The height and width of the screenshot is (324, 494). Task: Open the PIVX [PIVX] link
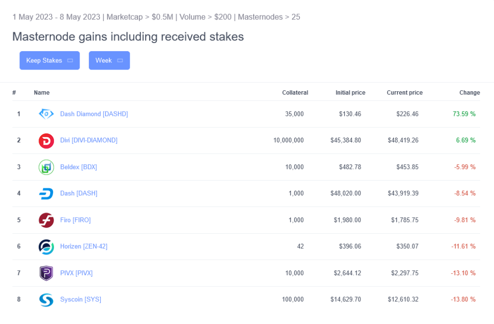click(76, 273)
